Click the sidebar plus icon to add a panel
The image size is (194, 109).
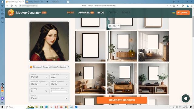coord(2,94)
